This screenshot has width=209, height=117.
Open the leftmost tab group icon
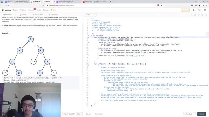[x=2, y=2]
